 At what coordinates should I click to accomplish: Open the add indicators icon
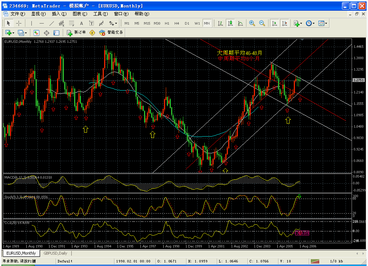pos(296,23)
